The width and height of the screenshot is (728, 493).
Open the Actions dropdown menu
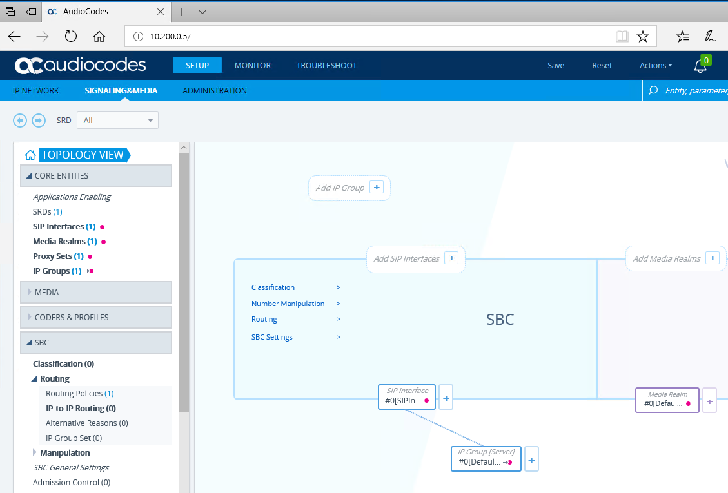[656, 66]
